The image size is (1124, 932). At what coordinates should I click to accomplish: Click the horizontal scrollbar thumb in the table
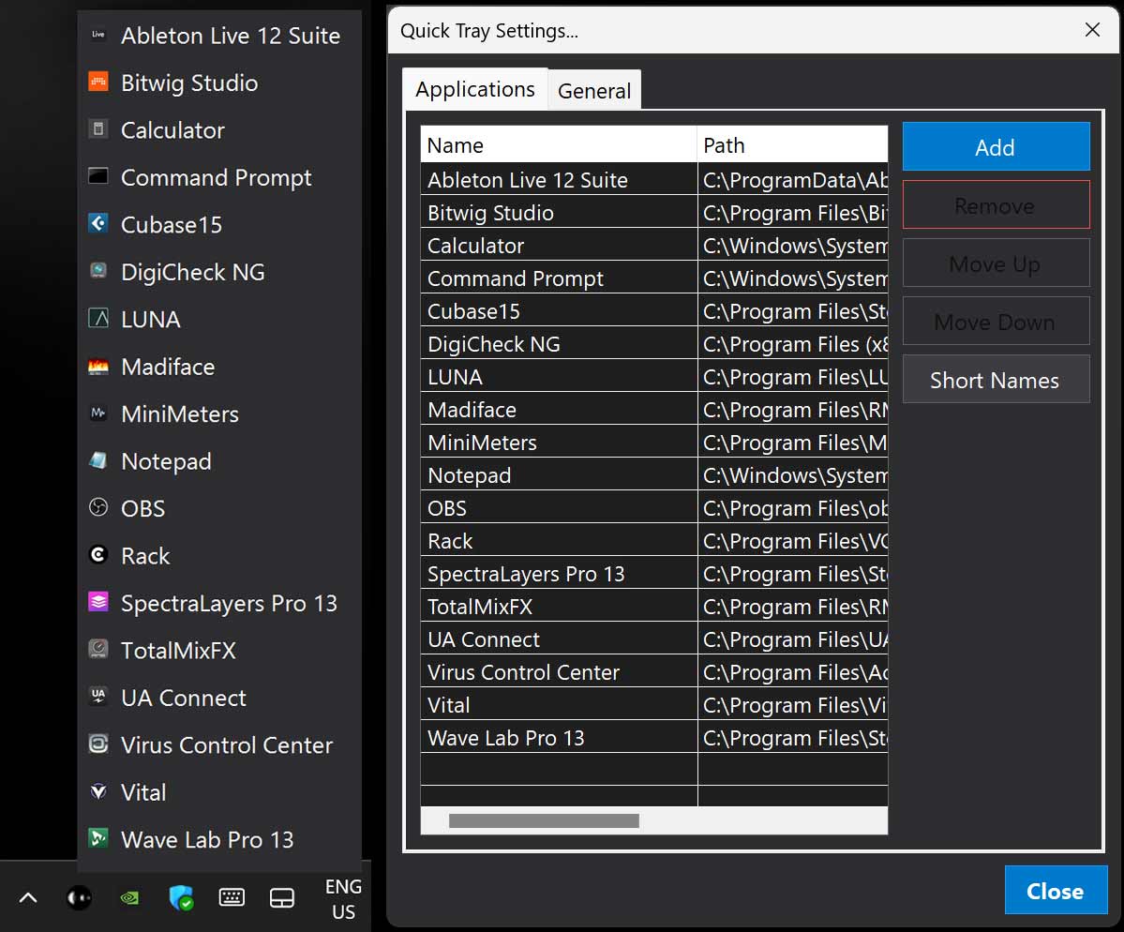(544, 820)
